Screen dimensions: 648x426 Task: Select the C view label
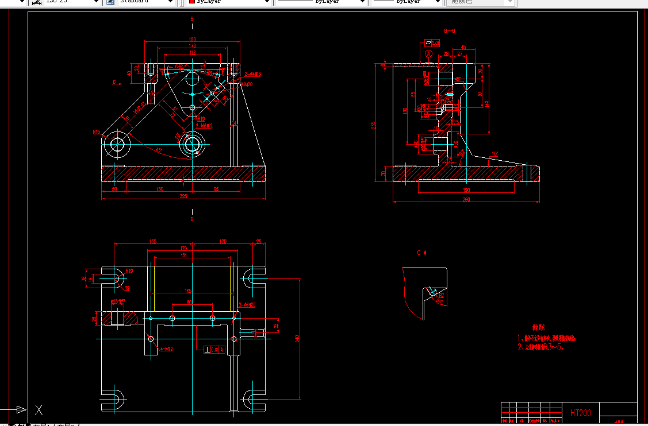(x=421, y=253)
